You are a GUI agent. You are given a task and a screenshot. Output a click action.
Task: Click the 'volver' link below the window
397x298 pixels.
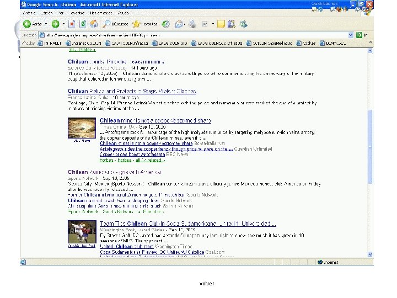pos(207,284)
